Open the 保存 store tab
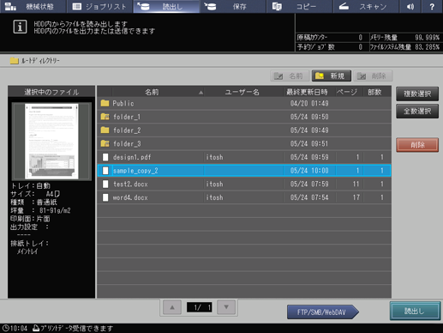 point(233,6)
